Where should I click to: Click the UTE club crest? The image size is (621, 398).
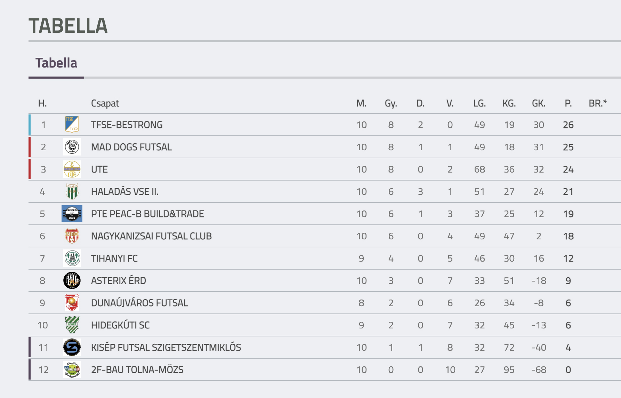72,169
